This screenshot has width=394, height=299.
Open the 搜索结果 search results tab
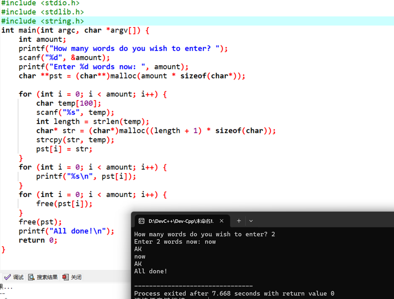tap(43, 277)
